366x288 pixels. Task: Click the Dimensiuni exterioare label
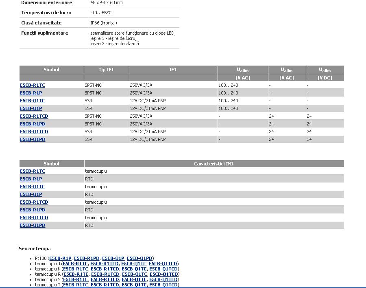pos(47,2)
